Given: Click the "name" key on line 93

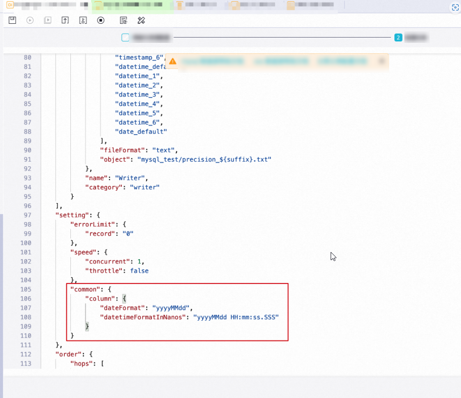Looking at the screenshot, I should tap(96, 178).
